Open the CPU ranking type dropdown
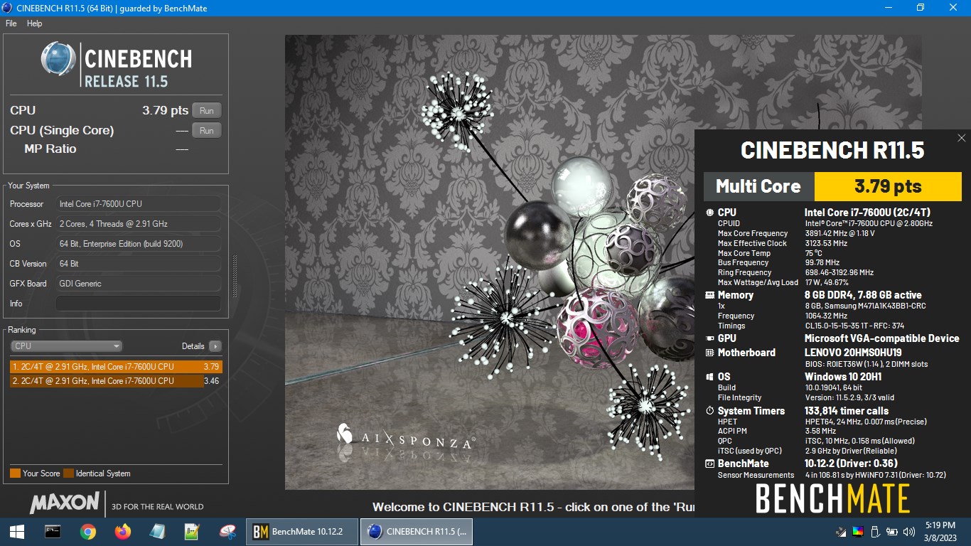 [67, 346]
